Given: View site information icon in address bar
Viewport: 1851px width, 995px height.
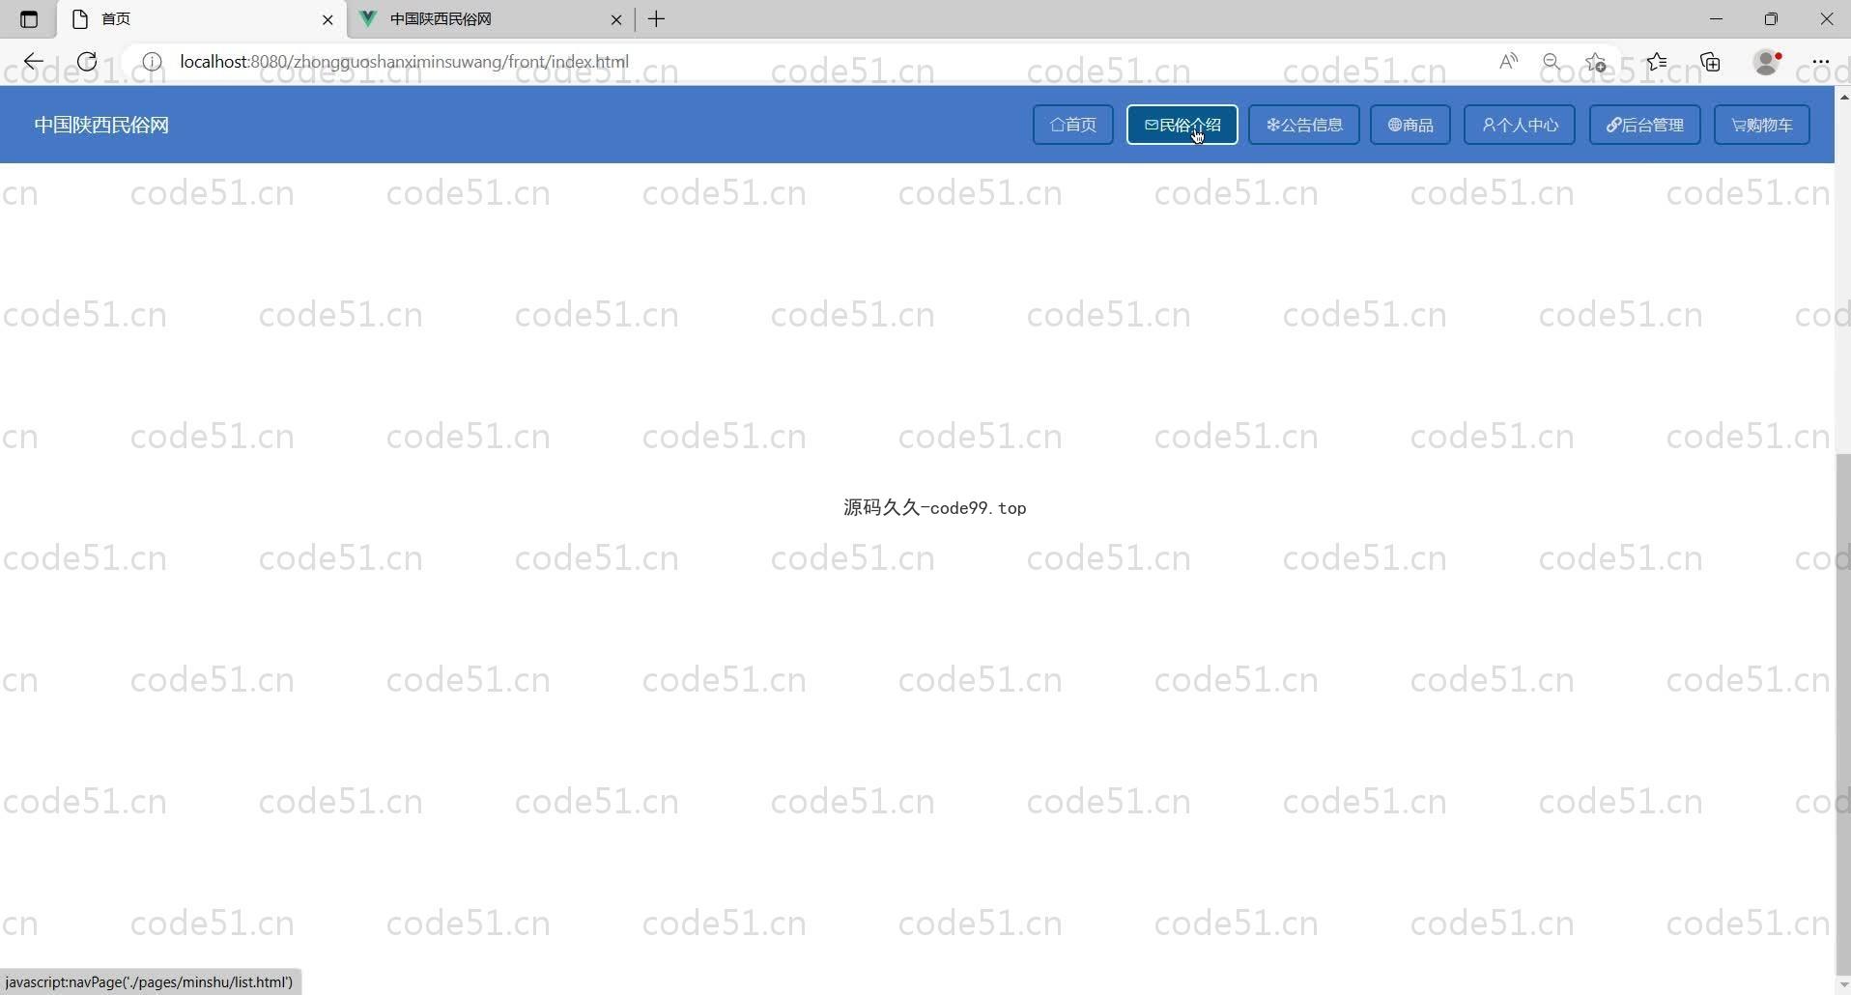Looking at the screenshot, I should 152,62.
